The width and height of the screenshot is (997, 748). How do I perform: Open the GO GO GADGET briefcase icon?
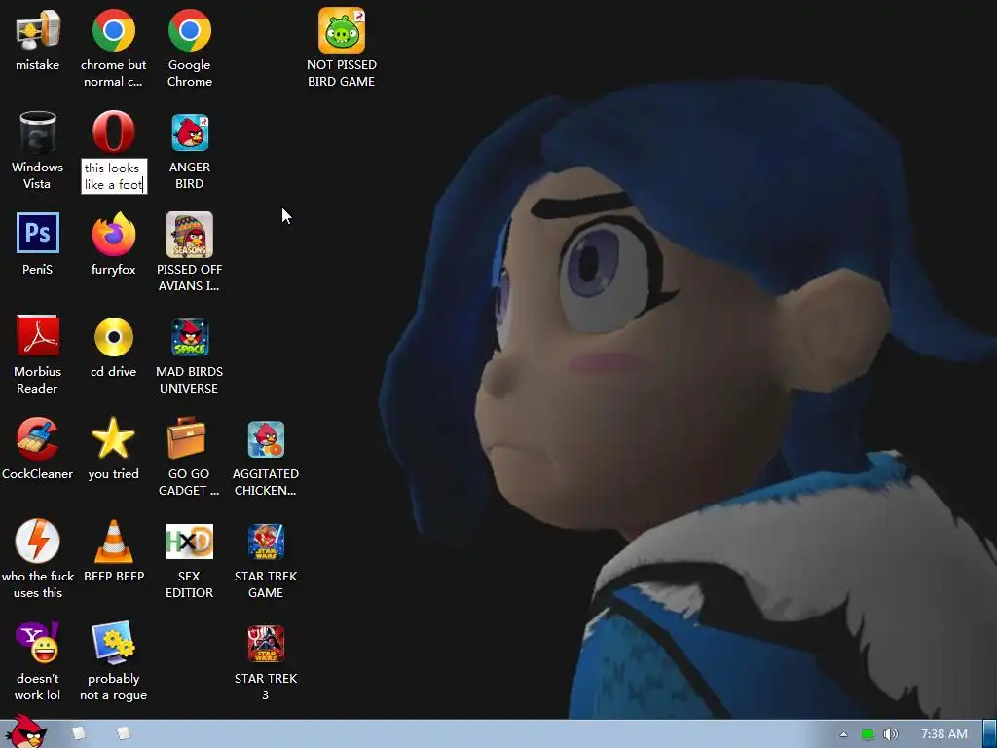click(186, 438)
